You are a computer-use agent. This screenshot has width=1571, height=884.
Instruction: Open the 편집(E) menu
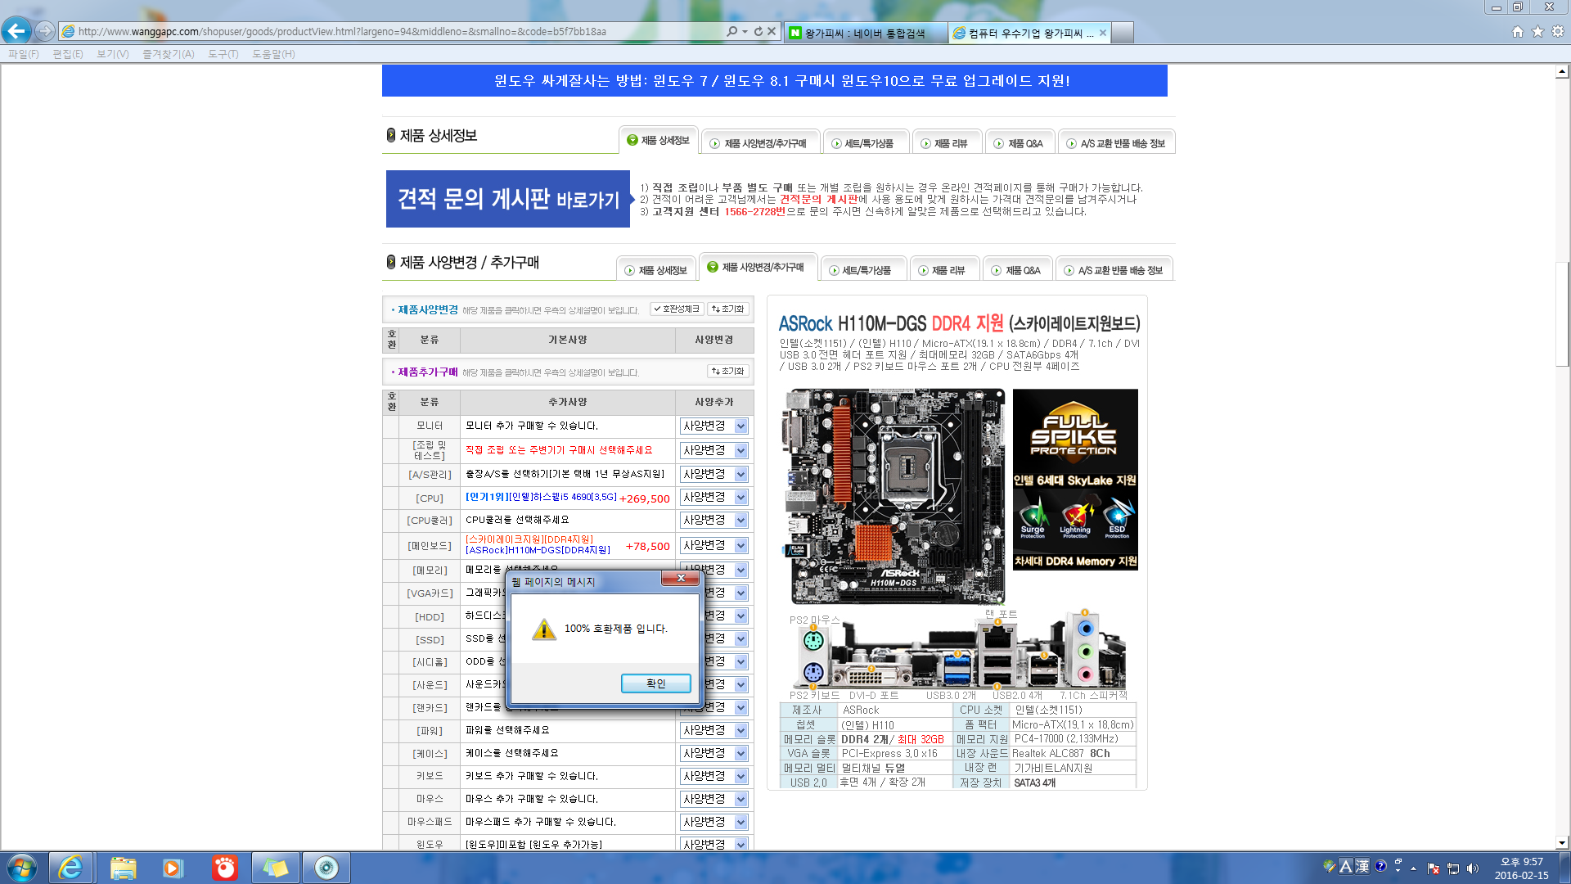[x=68, y=53]
